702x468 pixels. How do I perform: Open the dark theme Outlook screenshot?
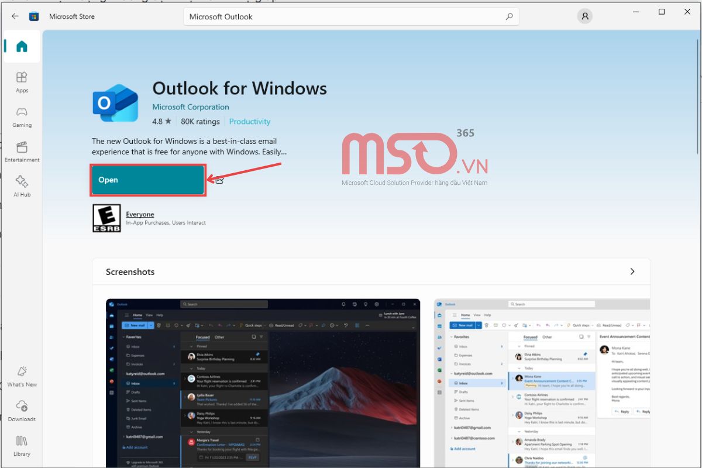(x=263, y=383)
